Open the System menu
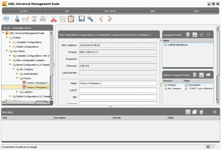221x150 pixels. pyautogui.click(x=24, y=11)
